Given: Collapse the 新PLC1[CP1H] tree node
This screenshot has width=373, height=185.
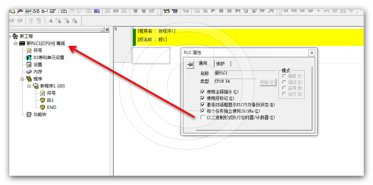Looking at the screenshot, I should (x=15, y=43).
